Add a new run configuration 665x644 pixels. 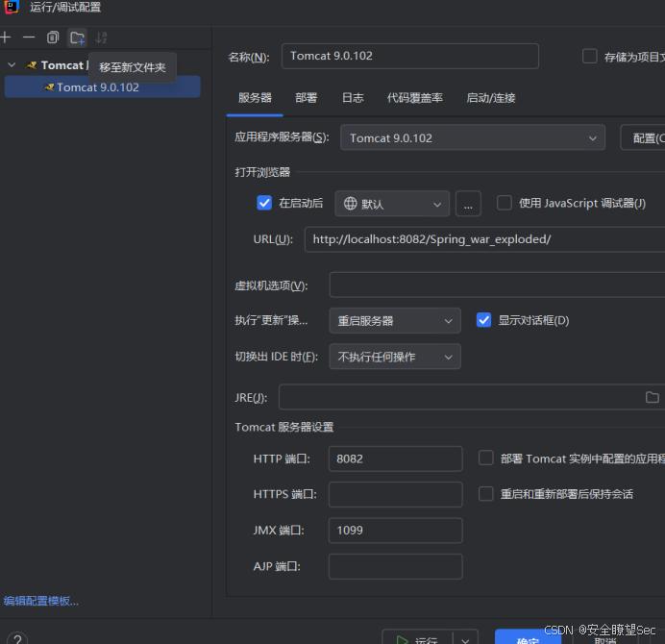click(x=6, y=37)
